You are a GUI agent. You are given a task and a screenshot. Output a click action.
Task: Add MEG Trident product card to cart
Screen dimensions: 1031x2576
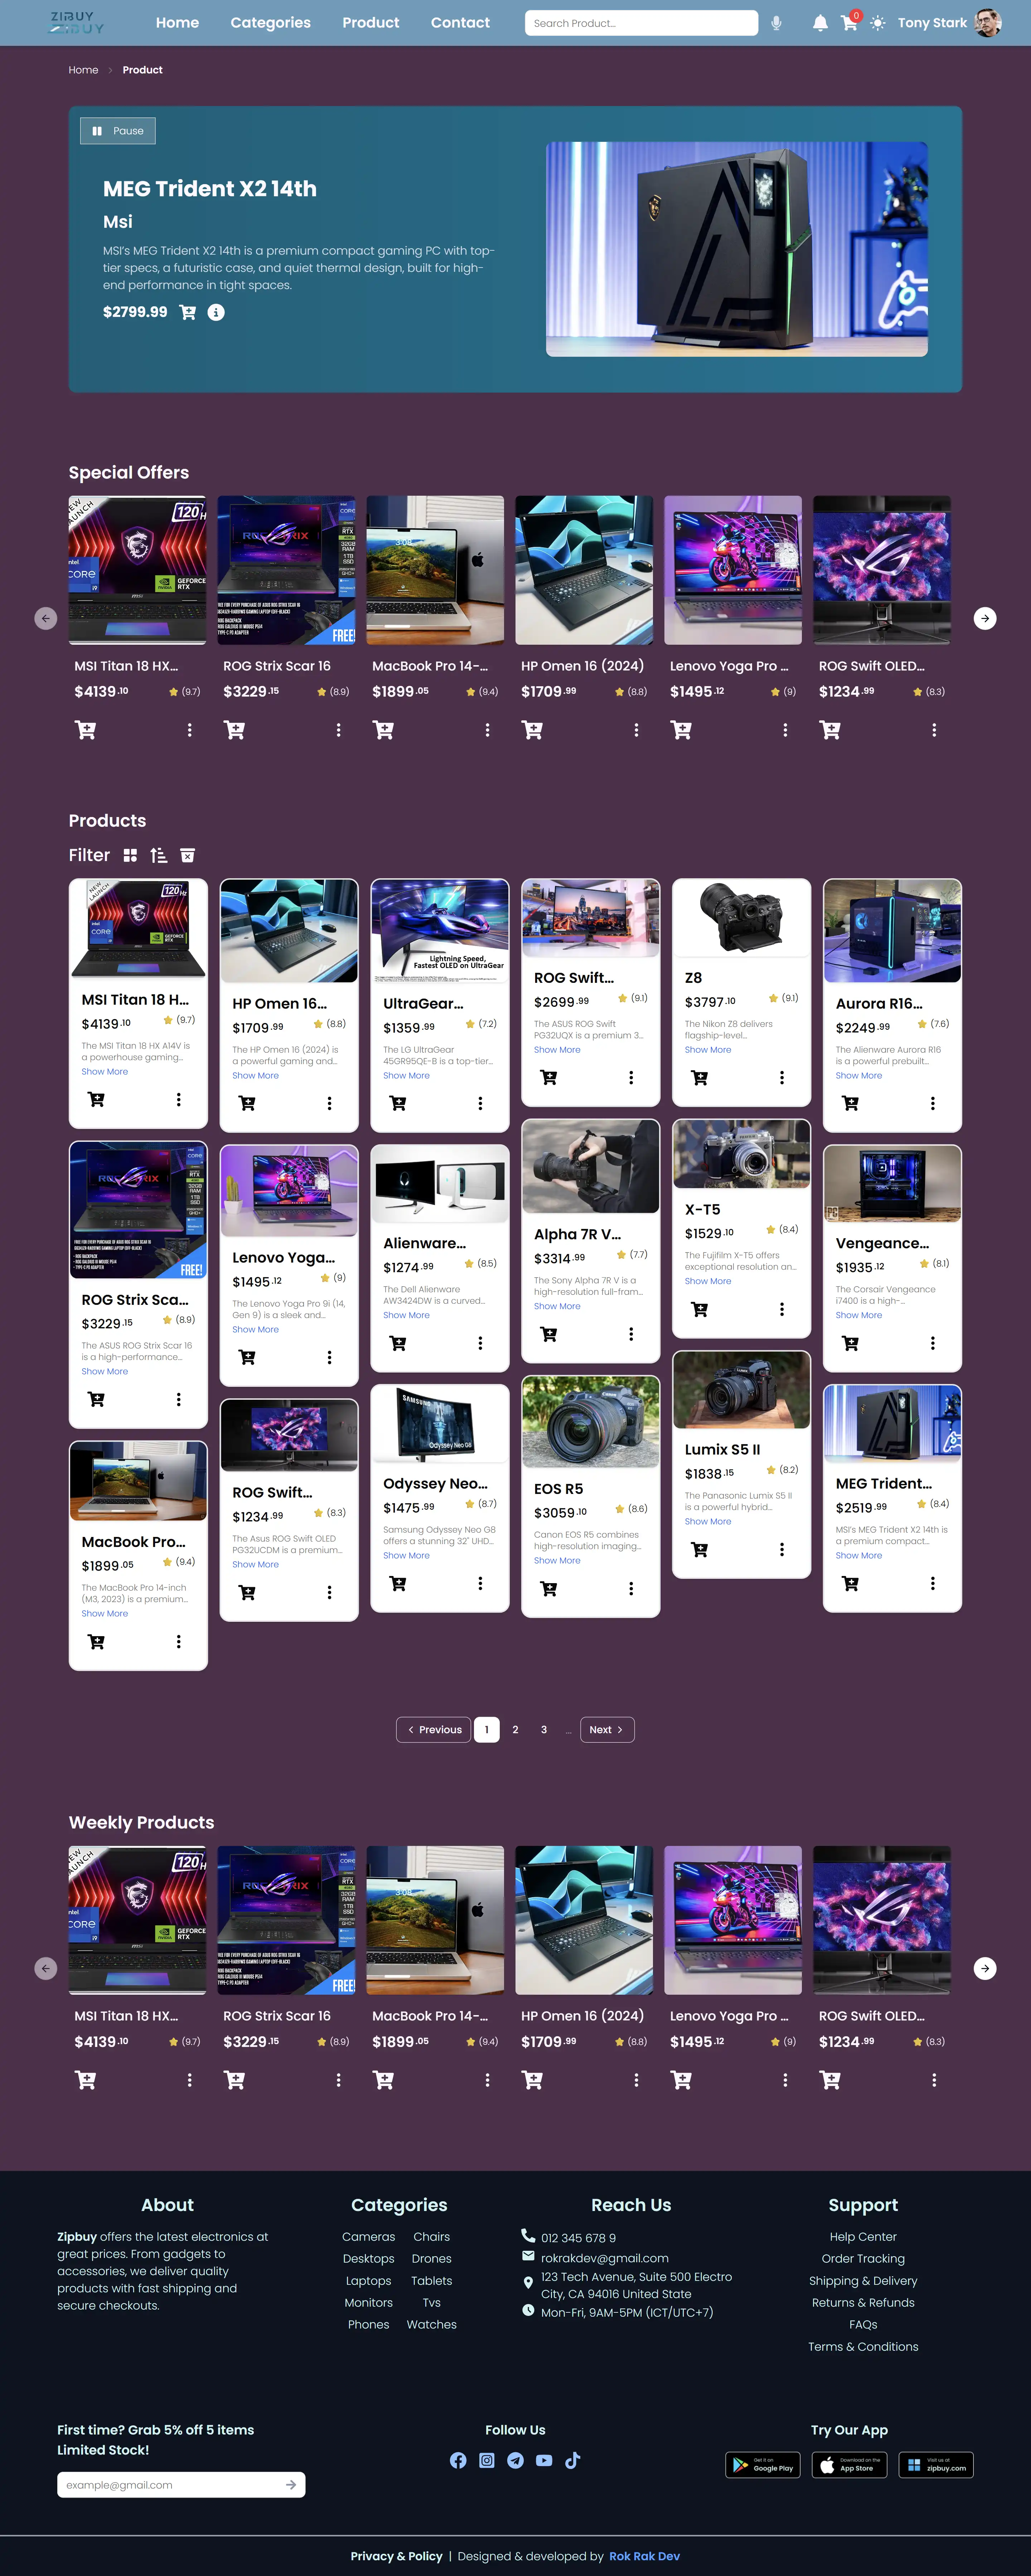(x=850, y=1583)
